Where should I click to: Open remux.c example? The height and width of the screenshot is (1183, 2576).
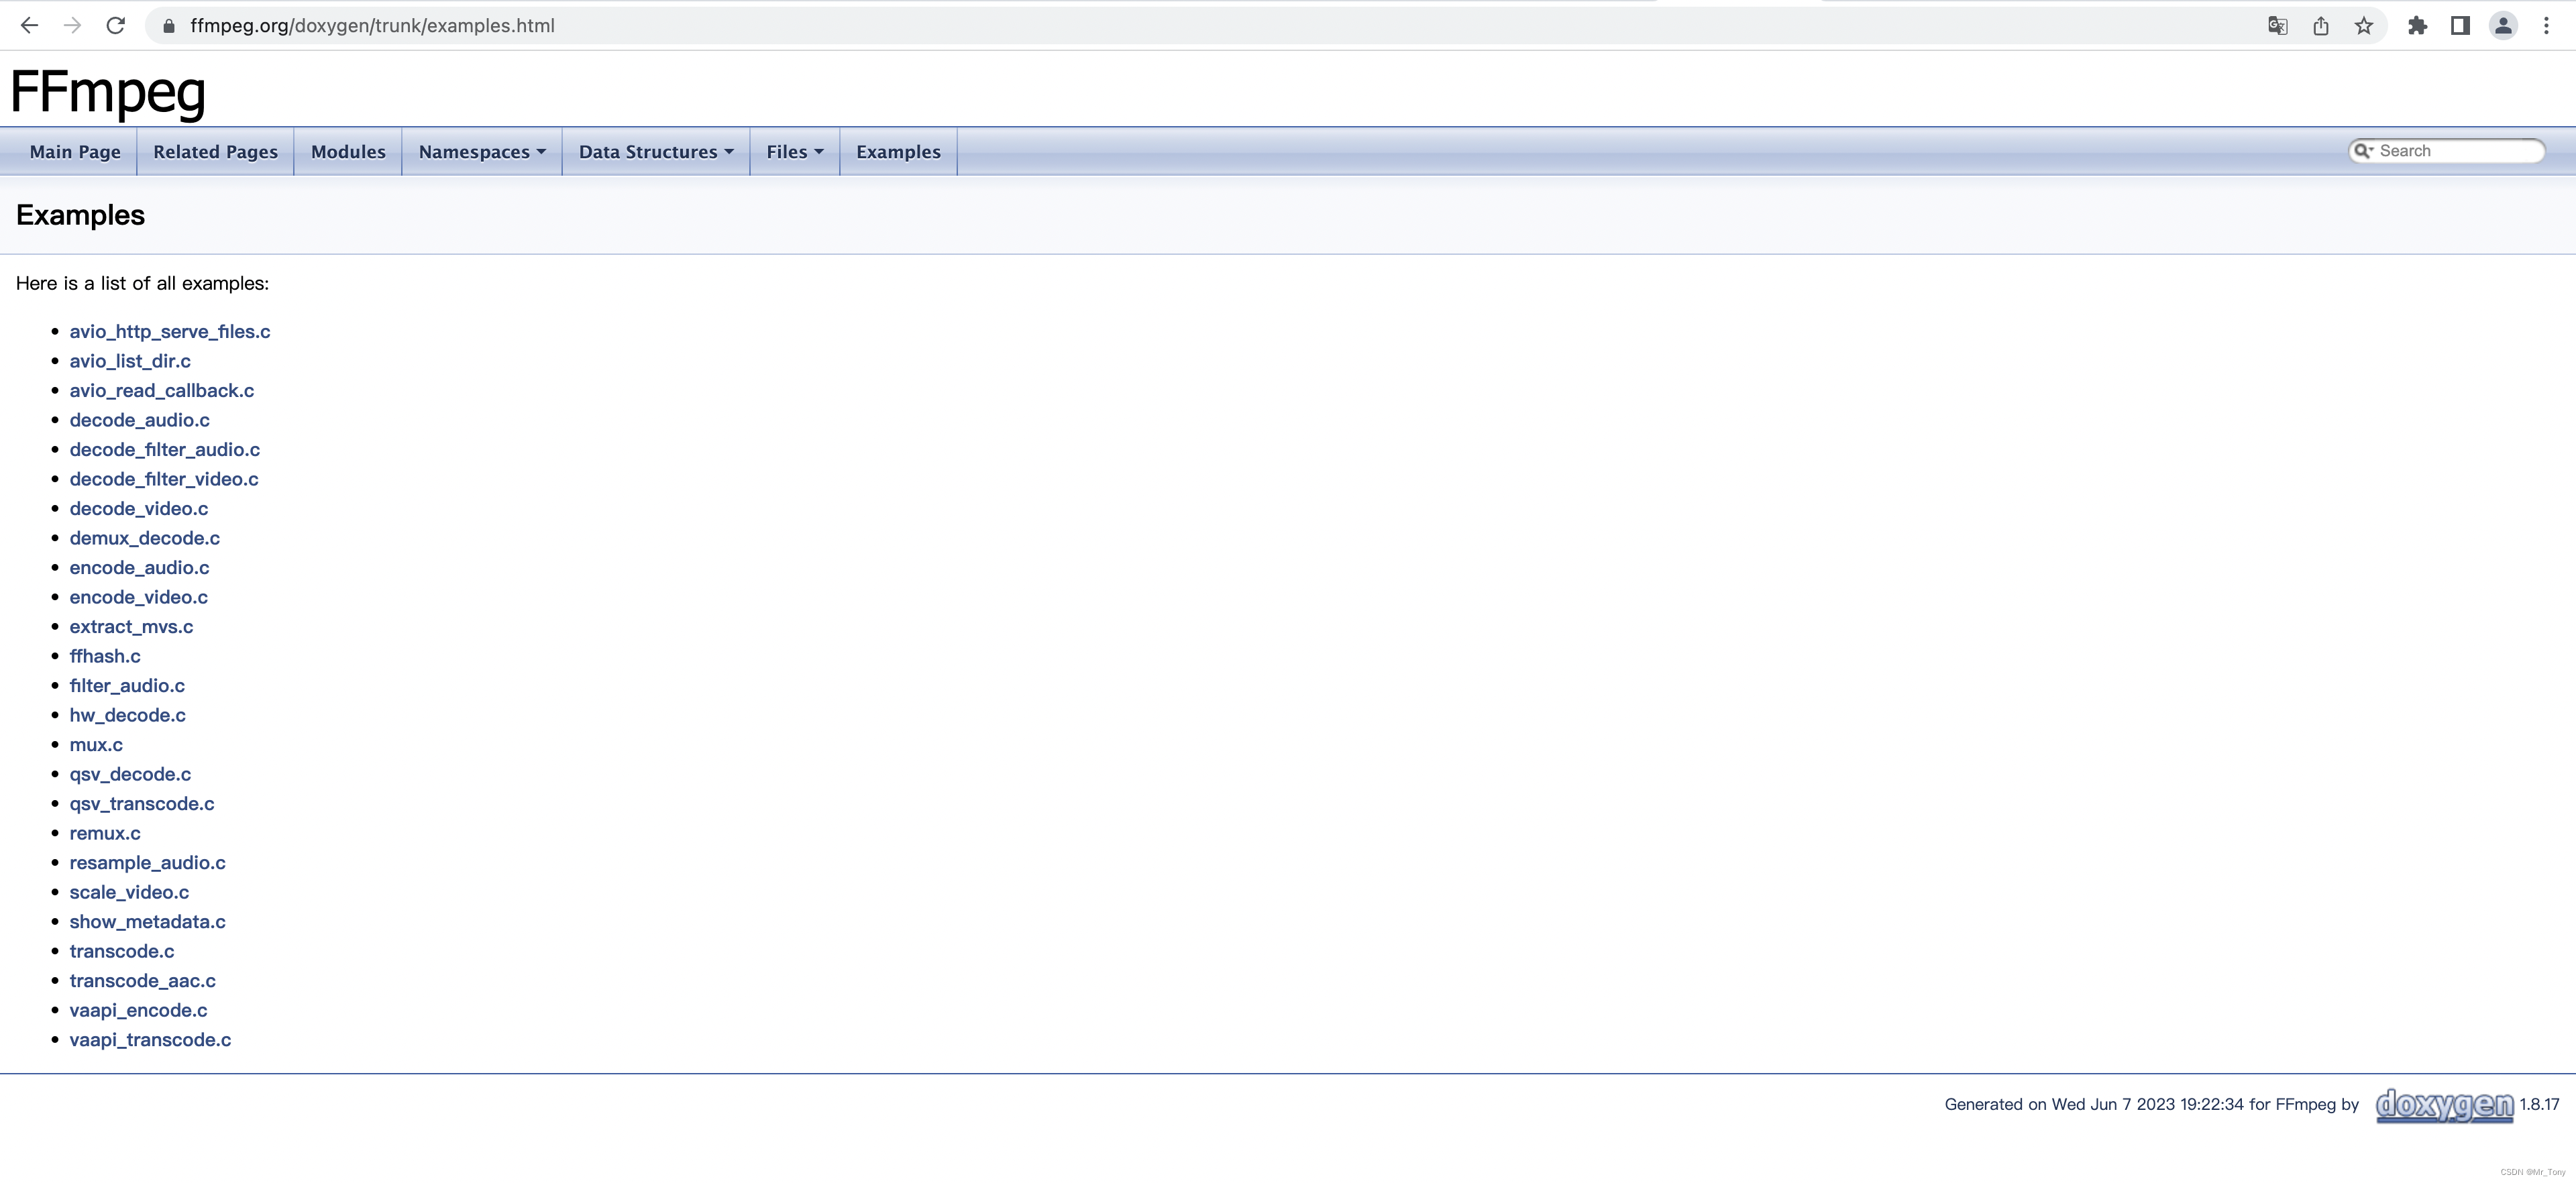(x=105, y=833)
